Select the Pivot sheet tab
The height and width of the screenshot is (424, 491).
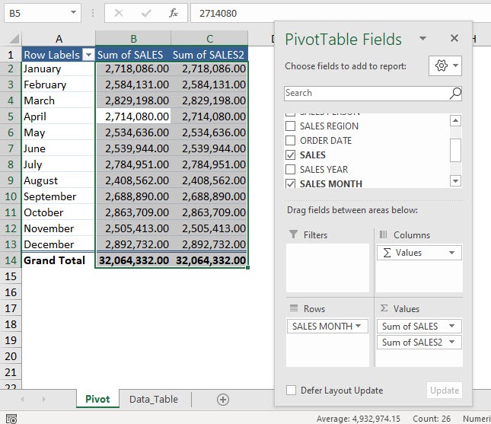97,399
